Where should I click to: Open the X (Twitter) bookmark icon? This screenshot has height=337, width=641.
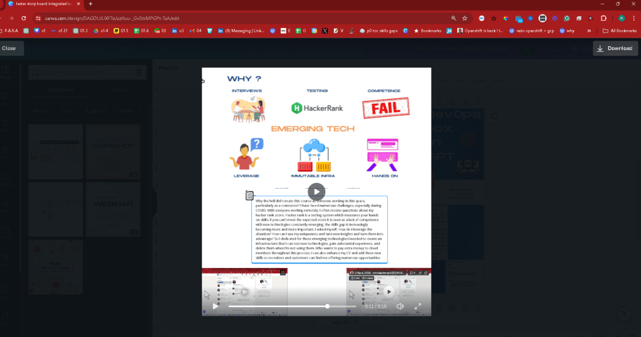tap(325, 31)
